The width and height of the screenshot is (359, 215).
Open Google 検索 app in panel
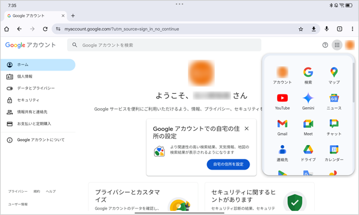(x=308, y=75)
